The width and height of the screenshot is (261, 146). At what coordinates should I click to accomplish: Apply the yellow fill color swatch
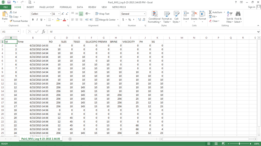tap(58, 20)
